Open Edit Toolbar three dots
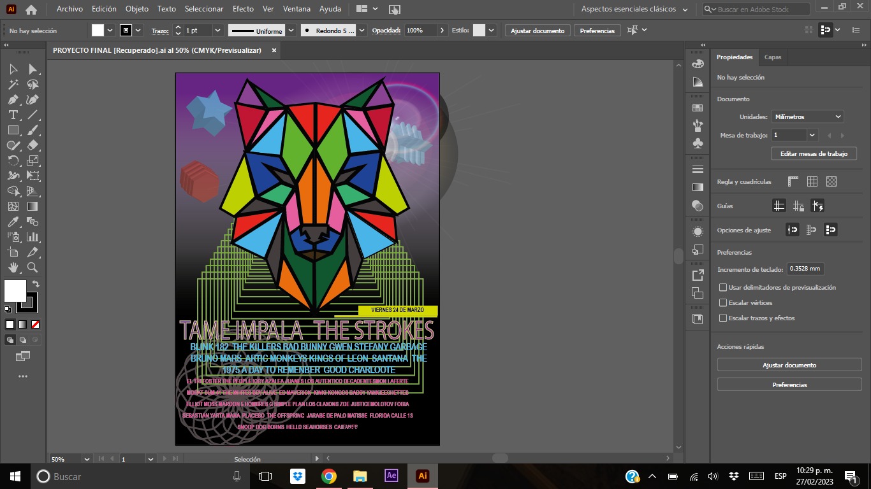The width and height of the screenshot is (871, 489). coord(23,376)
